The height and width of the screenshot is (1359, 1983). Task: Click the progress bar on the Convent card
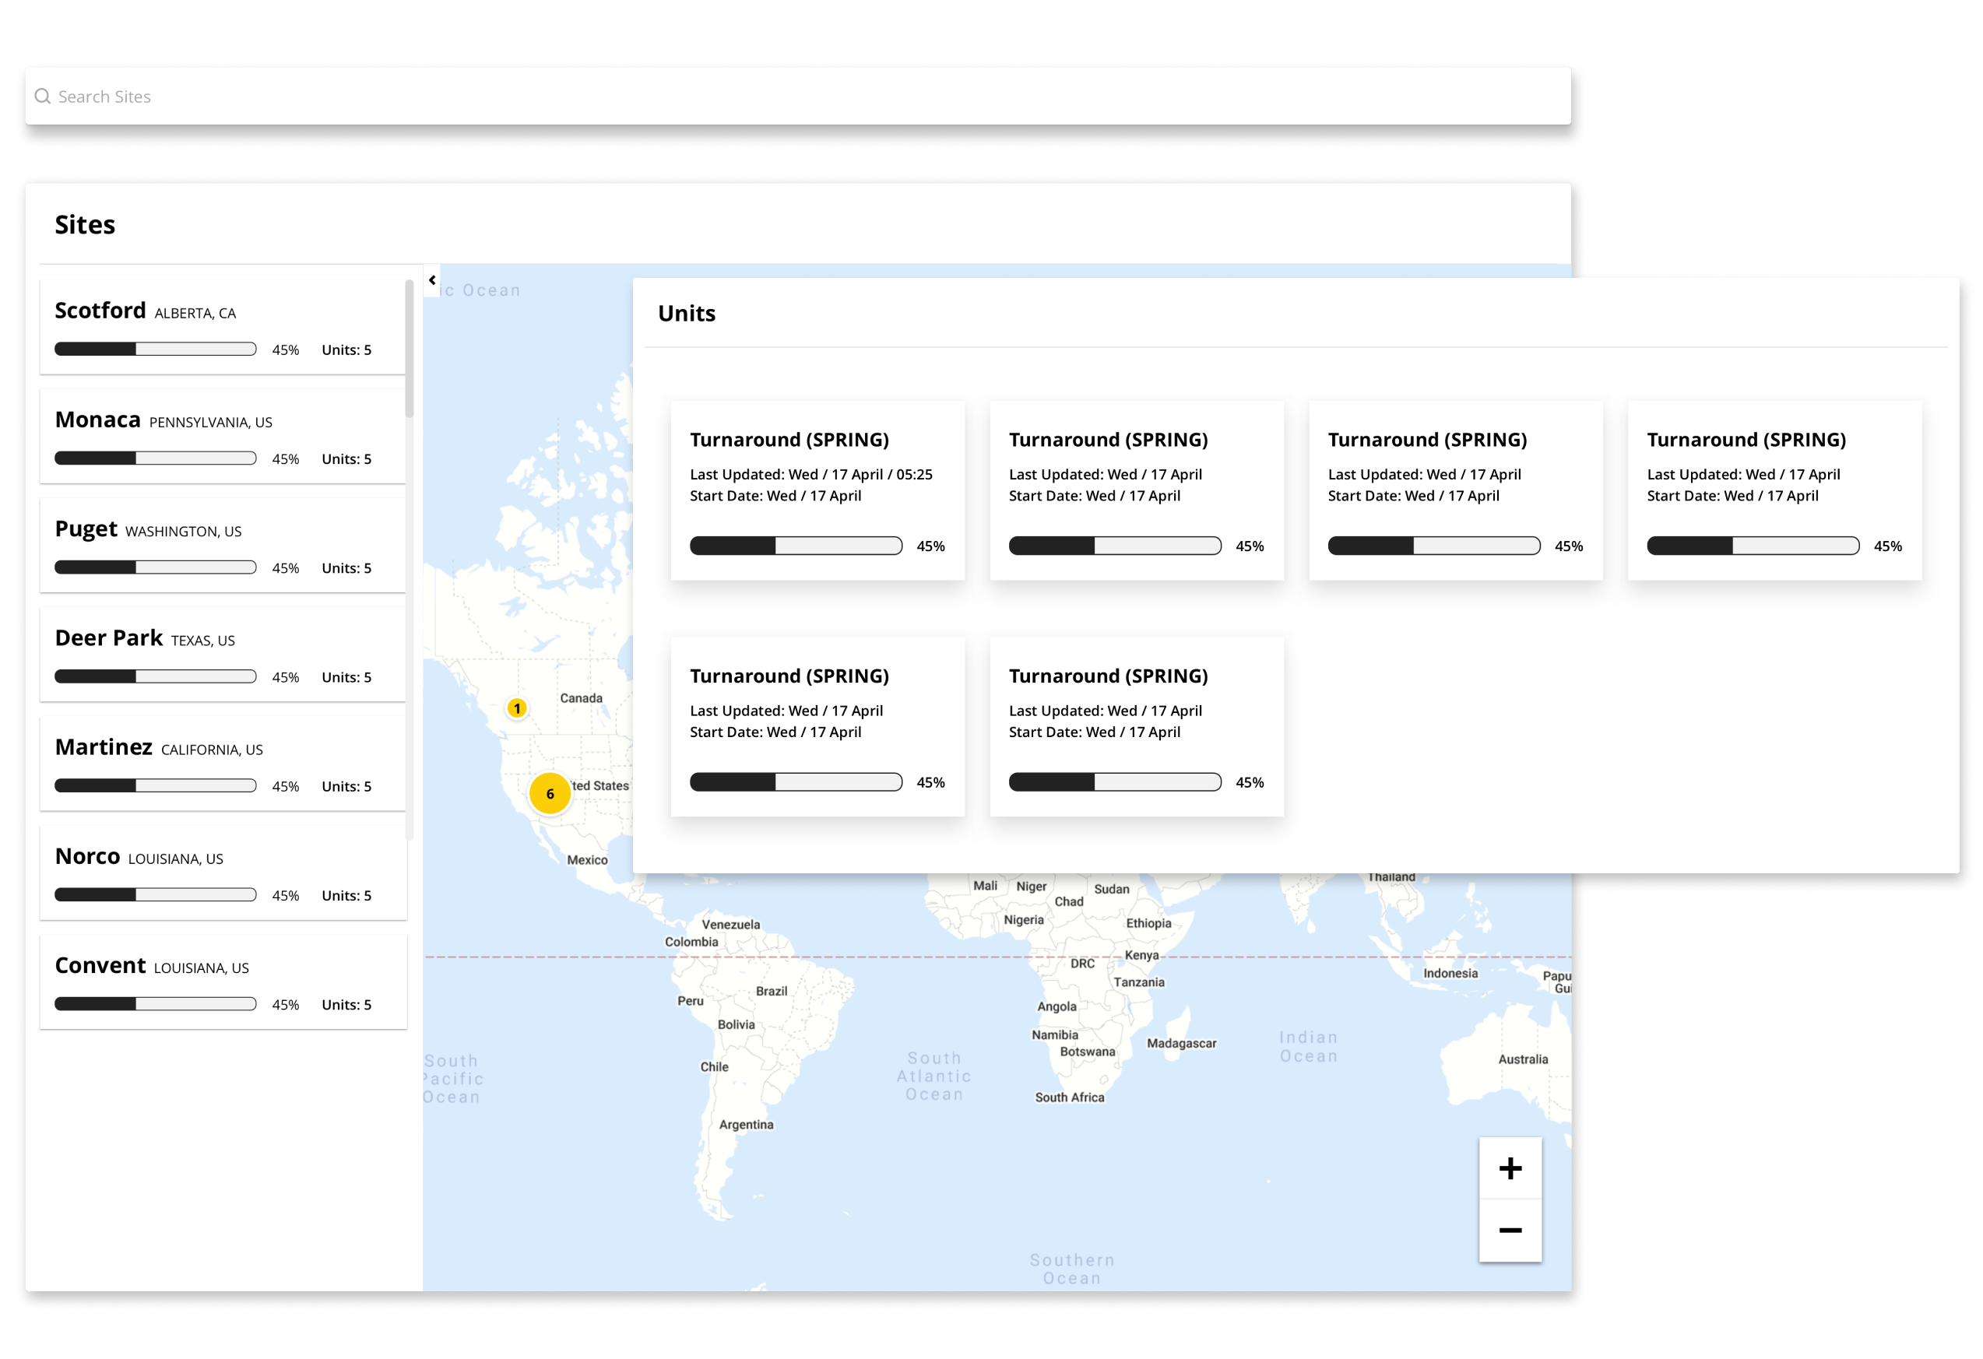coord(155,1004)
